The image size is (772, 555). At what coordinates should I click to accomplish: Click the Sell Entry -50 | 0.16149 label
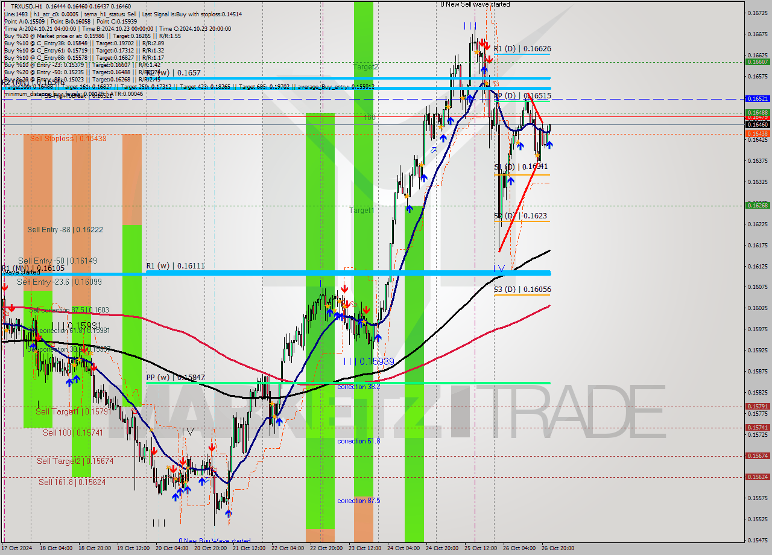click(x=57, y=261)
